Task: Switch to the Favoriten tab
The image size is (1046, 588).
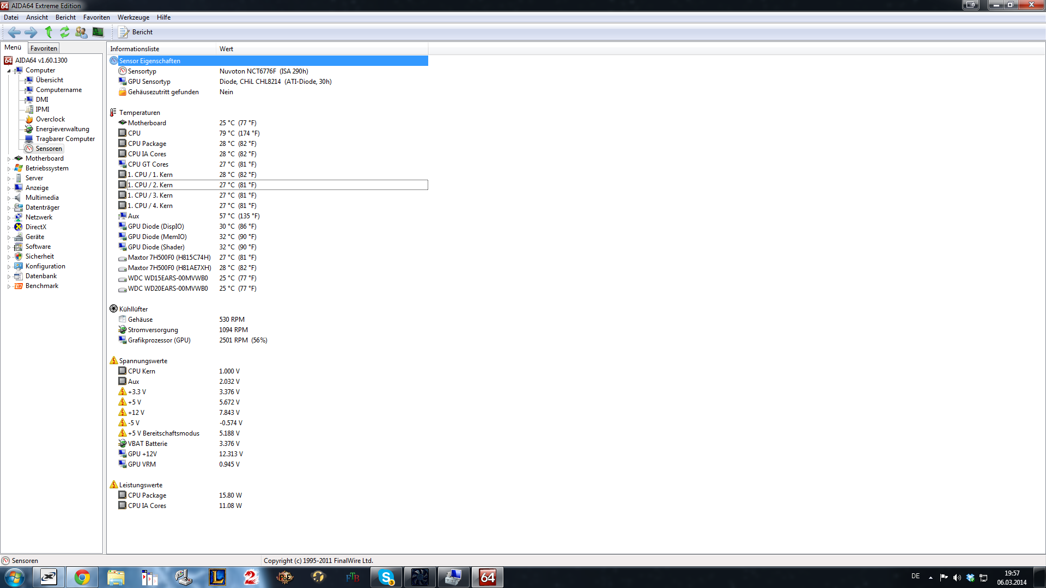Action: 44,48
